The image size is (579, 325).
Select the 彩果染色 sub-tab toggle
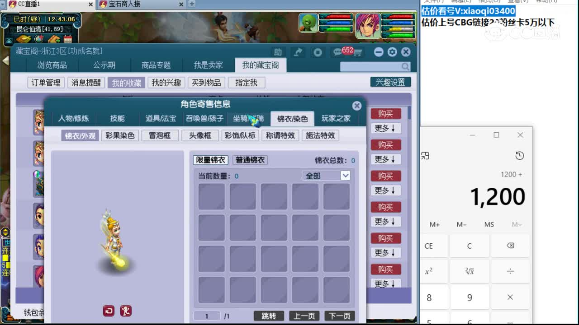click(x=120, y=135)
